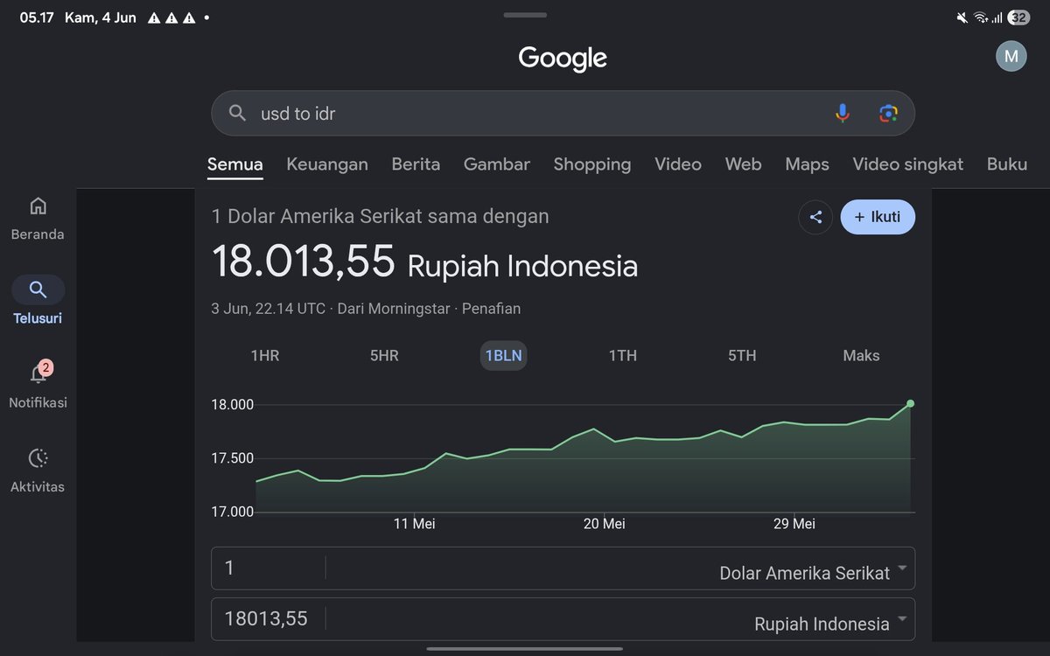This screenshot has width=1050, height=656.
Task: Tap the top drag handle pill
Action: pos(525,15)
